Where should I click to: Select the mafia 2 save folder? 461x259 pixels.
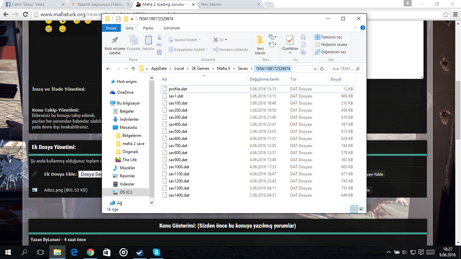133,144
